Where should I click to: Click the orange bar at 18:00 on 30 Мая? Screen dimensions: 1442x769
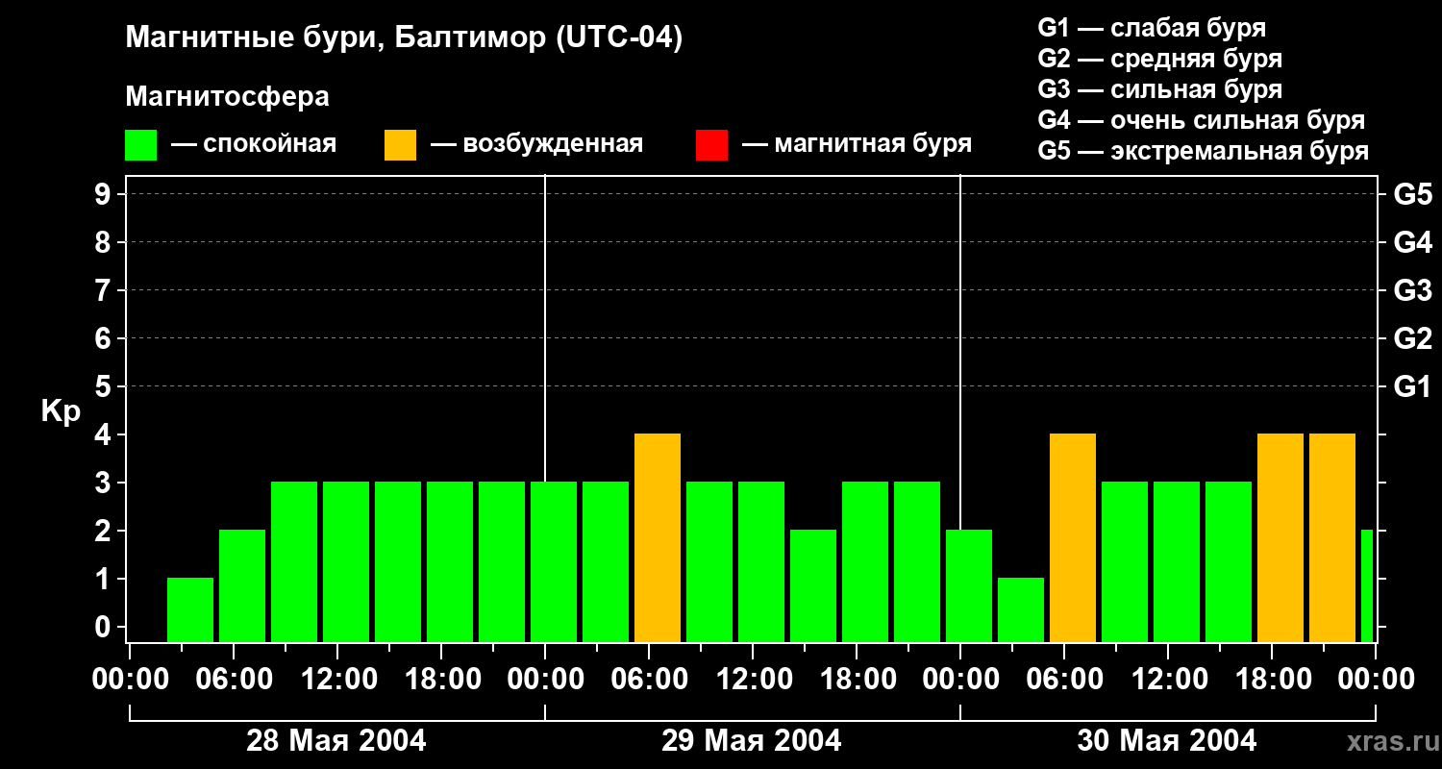(1280, 537)
